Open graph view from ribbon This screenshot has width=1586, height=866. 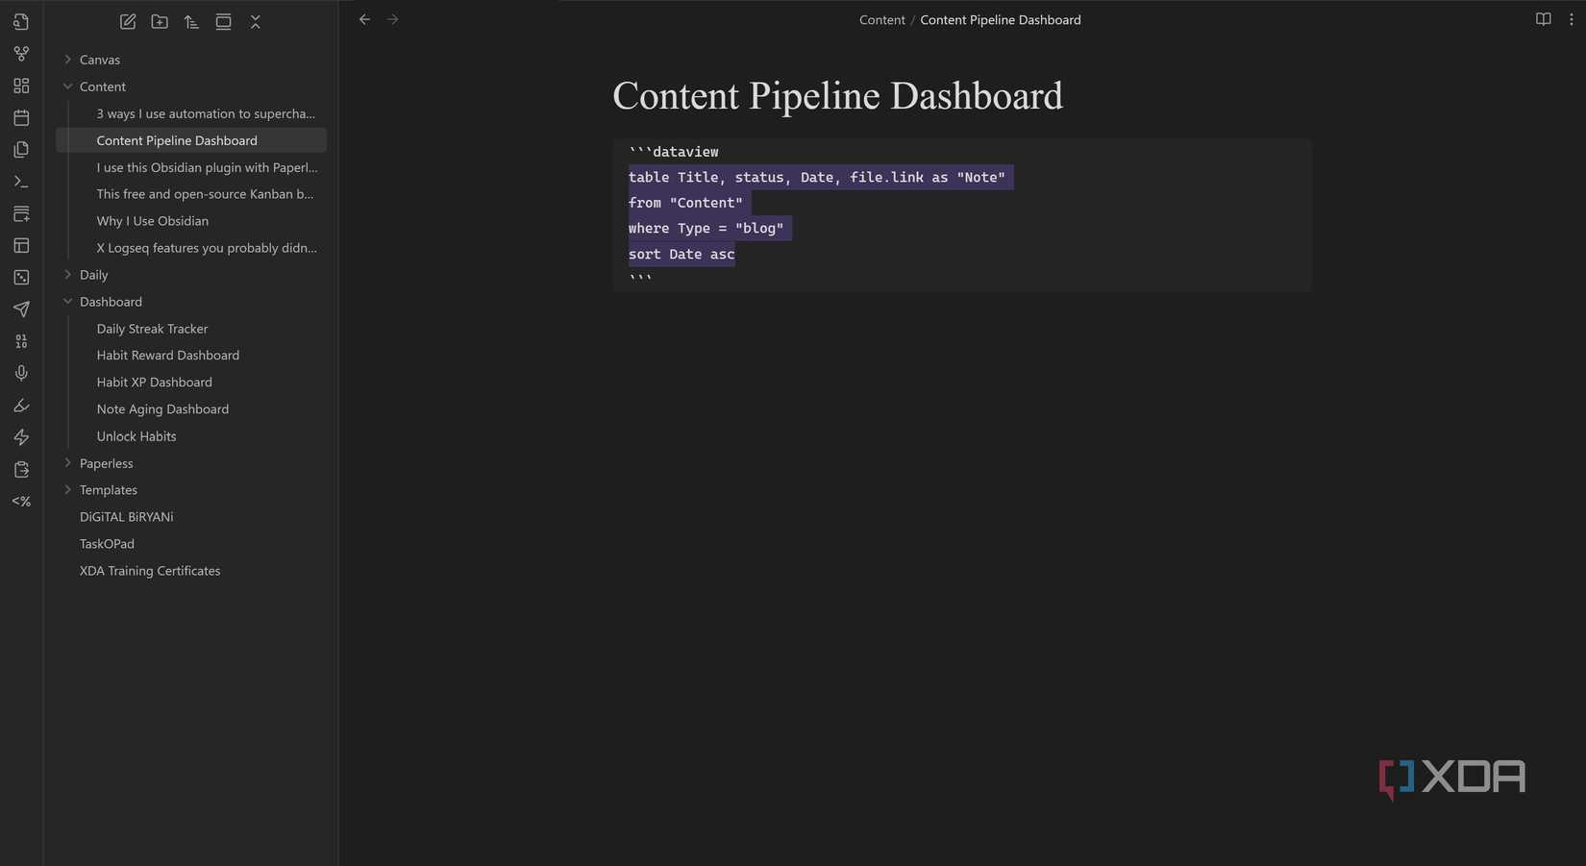click(x=21, y=54)
